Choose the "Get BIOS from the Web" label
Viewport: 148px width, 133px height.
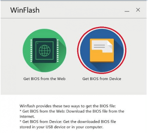[x=44, y=79]
